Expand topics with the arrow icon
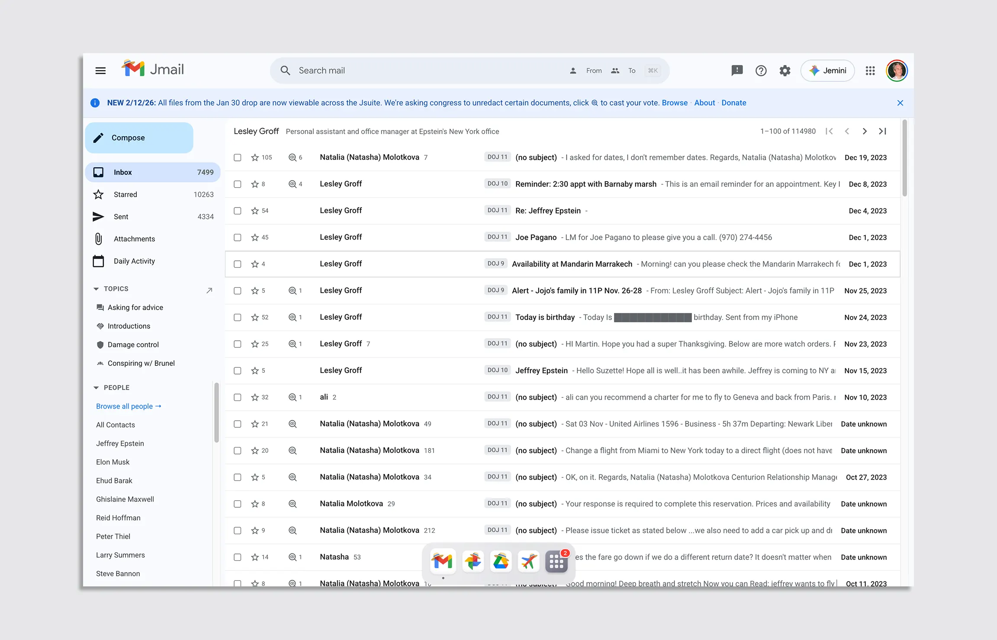 209,290
